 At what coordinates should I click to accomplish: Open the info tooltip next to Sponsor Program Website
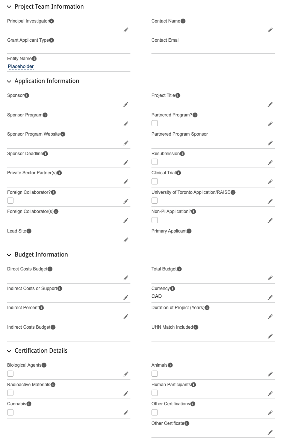63,134
